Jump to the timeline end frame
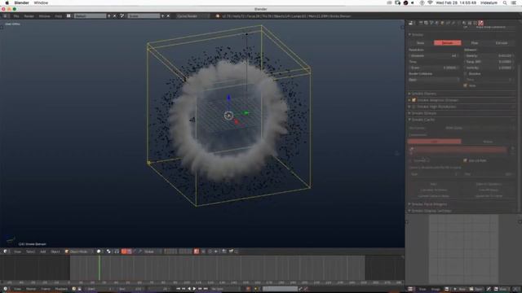Image resolution: width=522 pixels, height=293 pixels. tap(206, 289)
